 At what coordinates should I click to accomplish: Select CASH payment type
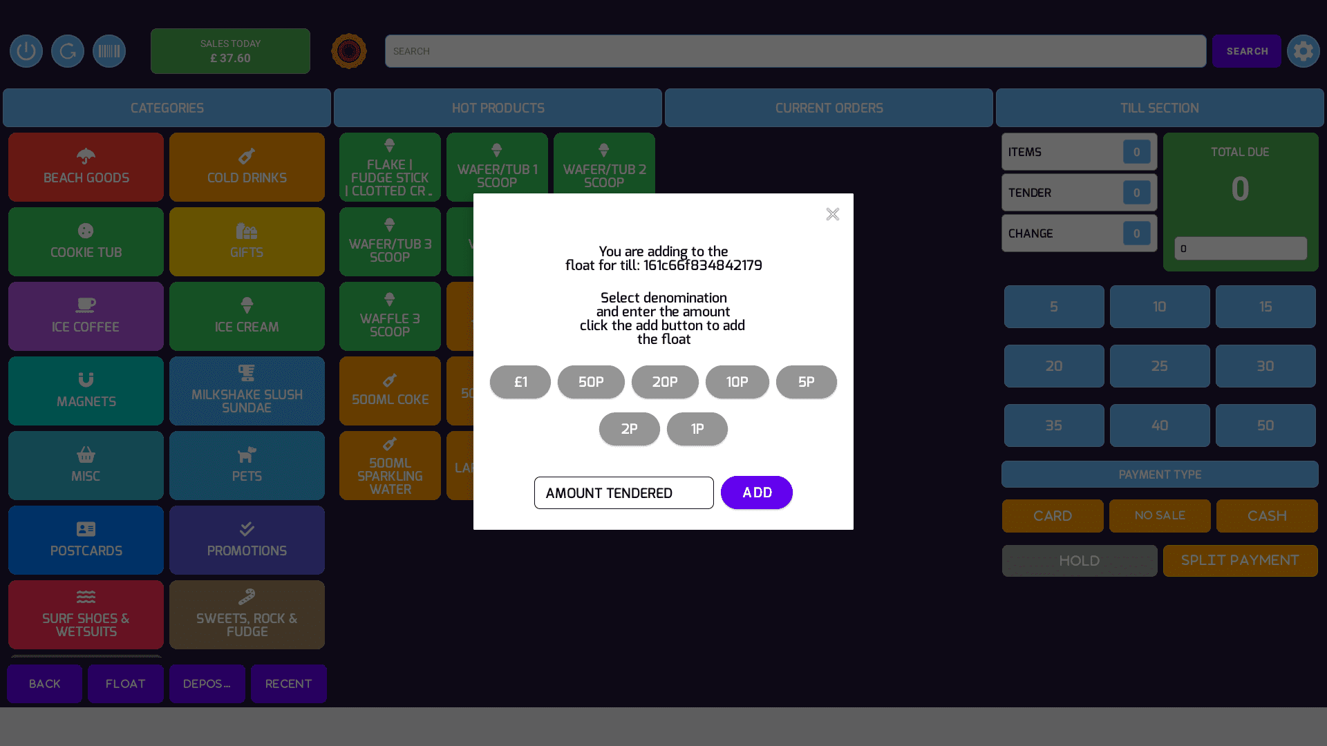point(1267,516)
